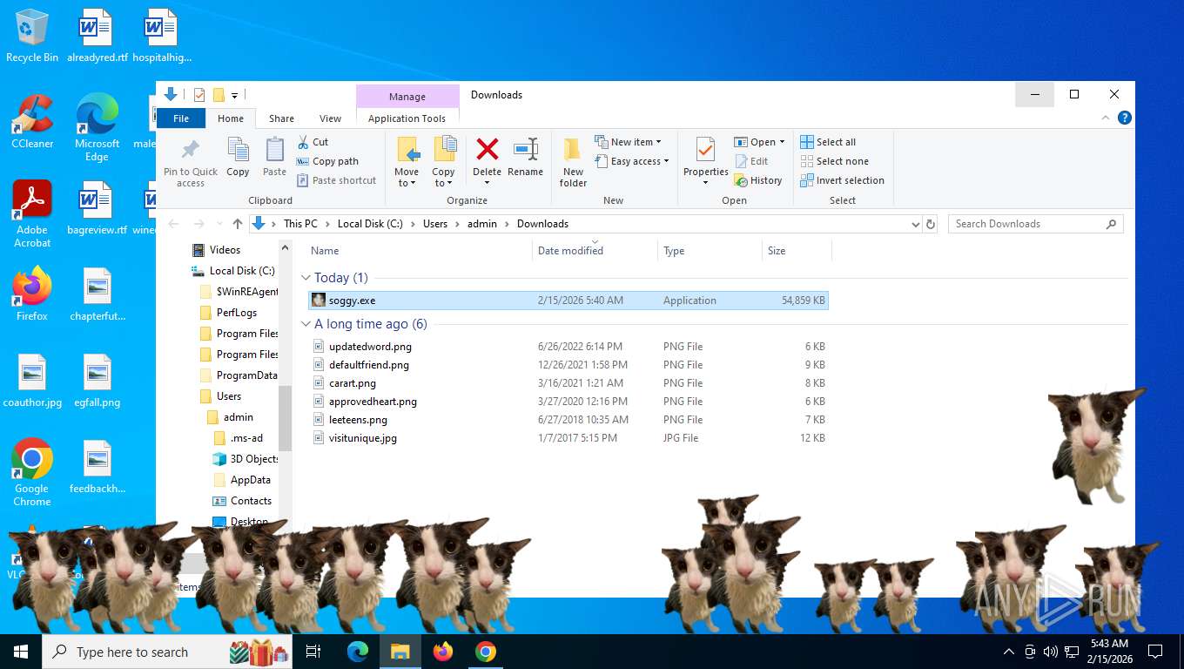Click the Home ribbon tab
Image resolution: width=1184 pixels, height=669 pixels.
tap(231, 118)
